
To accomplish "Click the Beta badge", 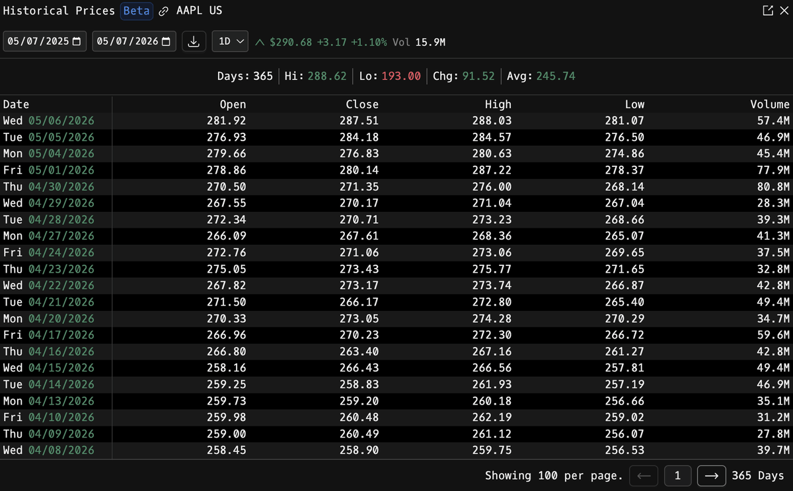I will click(137, 11).
